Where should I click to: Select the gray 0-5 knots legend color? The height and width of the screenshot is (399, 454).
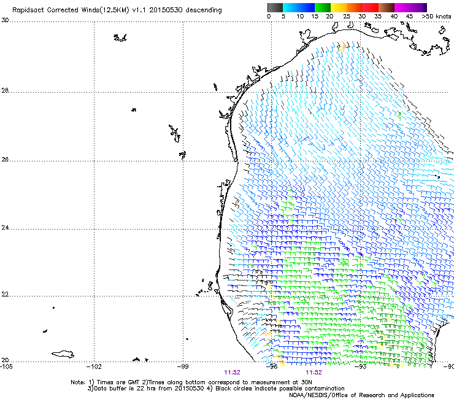point(275,7)
